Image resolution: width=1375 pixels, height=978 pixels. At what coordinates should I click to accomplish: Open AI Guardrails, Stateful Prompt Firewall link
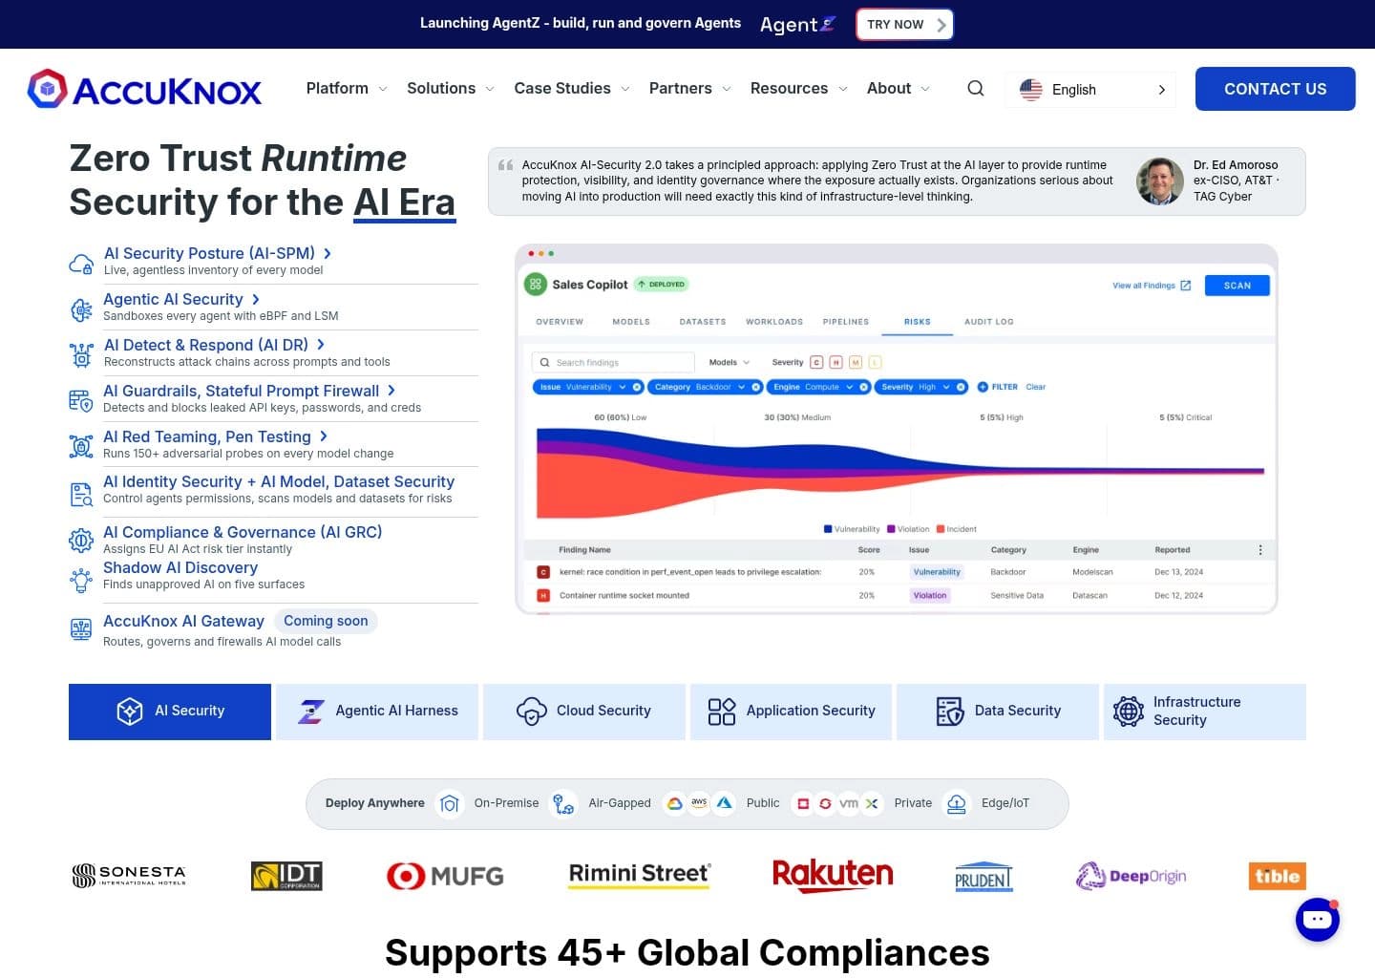pos(249,391)
